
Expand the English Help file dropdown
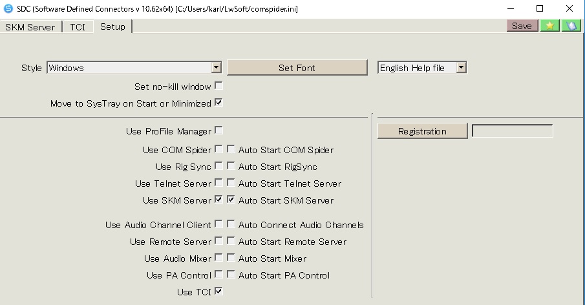(462, 67)
